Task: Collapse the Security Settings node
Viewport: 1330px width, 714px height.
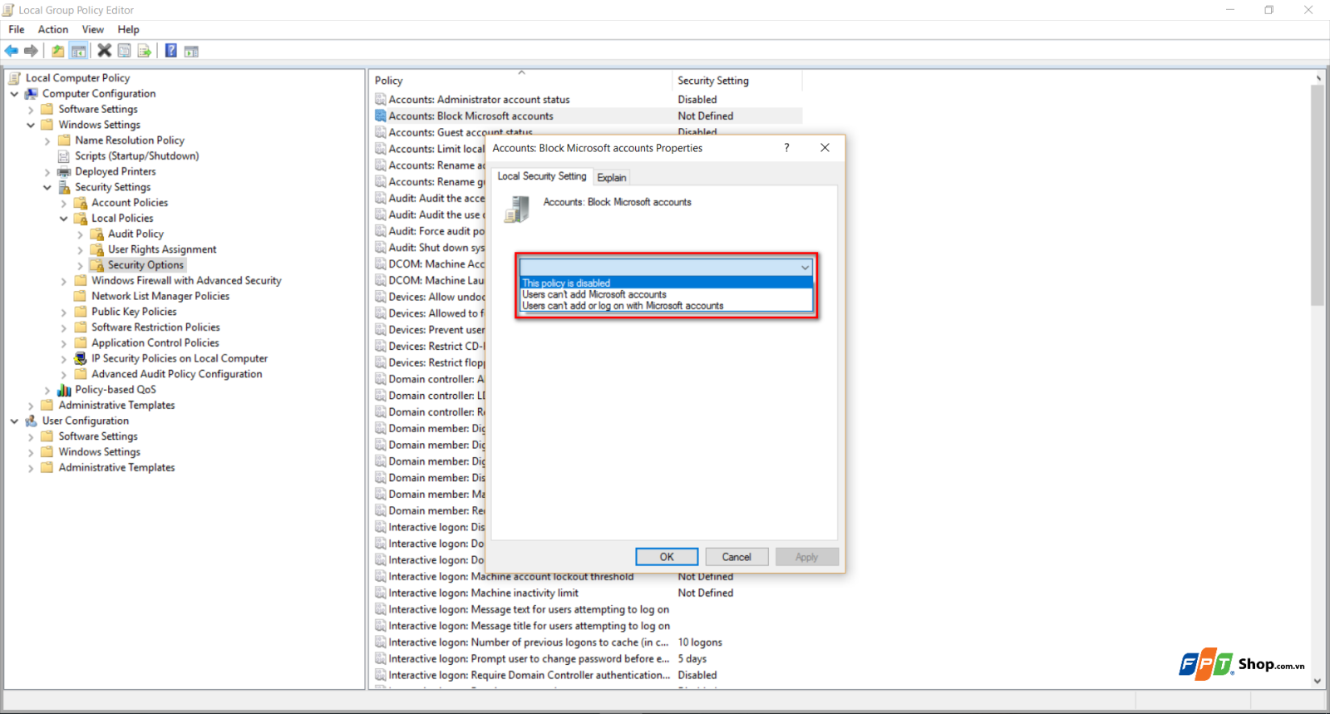Action: [47, 188]
